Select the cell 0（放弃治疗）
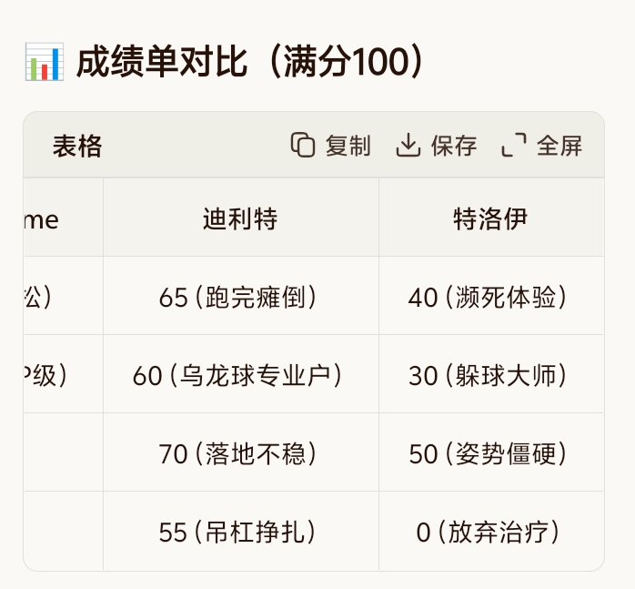Screen dimensions: 635x589 490,532
